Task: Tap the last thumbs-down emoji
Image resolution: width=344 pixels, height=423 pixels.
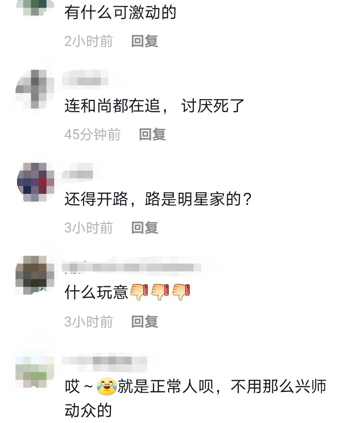Action: (181, 292)
